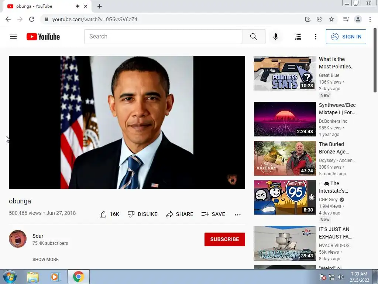
Task: Subscribe to the Sour channel
Action: tap(225, 239)
